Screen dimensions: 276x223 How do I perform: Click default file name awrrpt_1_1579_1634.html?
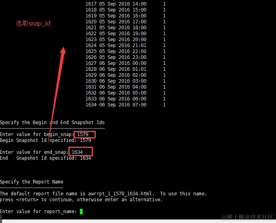point(121,194)
